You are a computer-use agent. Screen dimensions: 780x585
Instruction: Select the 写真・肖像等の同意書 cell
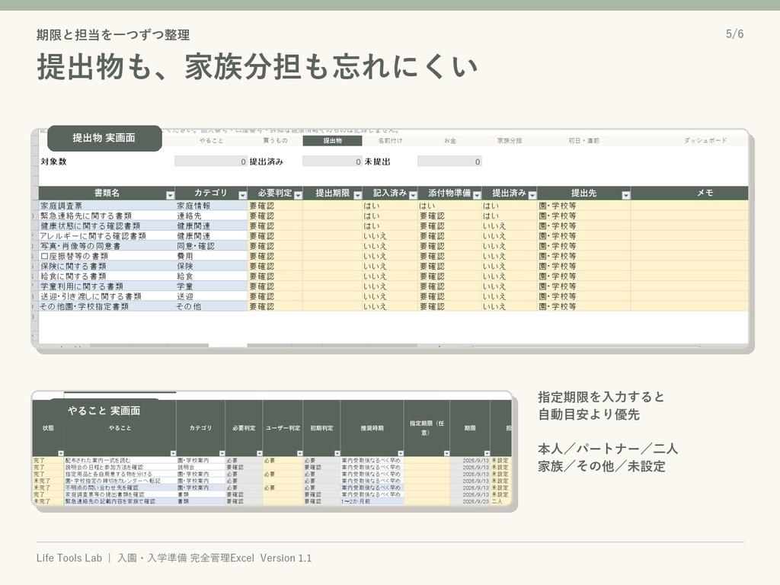[106, 246]
